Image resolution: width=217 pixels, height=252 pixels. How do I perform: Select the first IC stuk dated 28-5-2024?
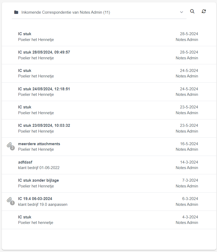pos(109,37)
